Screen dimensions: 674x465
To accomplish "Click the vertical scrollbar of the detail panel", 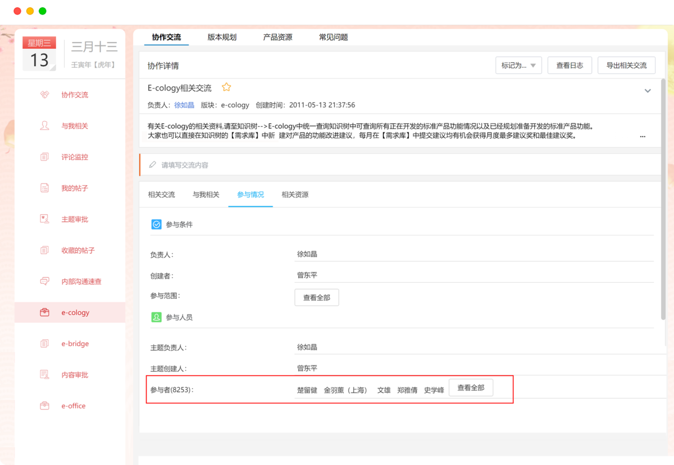I will click(x=664, y=199).
